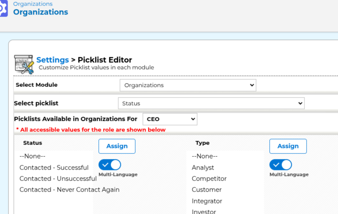Select 'Contacted - Never Contact Again' value
Screen dimensions: 338x214
pos(69,190)
